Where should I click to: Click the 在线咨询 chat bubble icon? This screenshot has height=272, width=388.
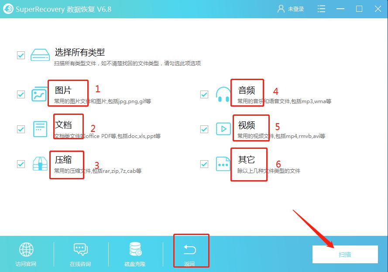80,249
